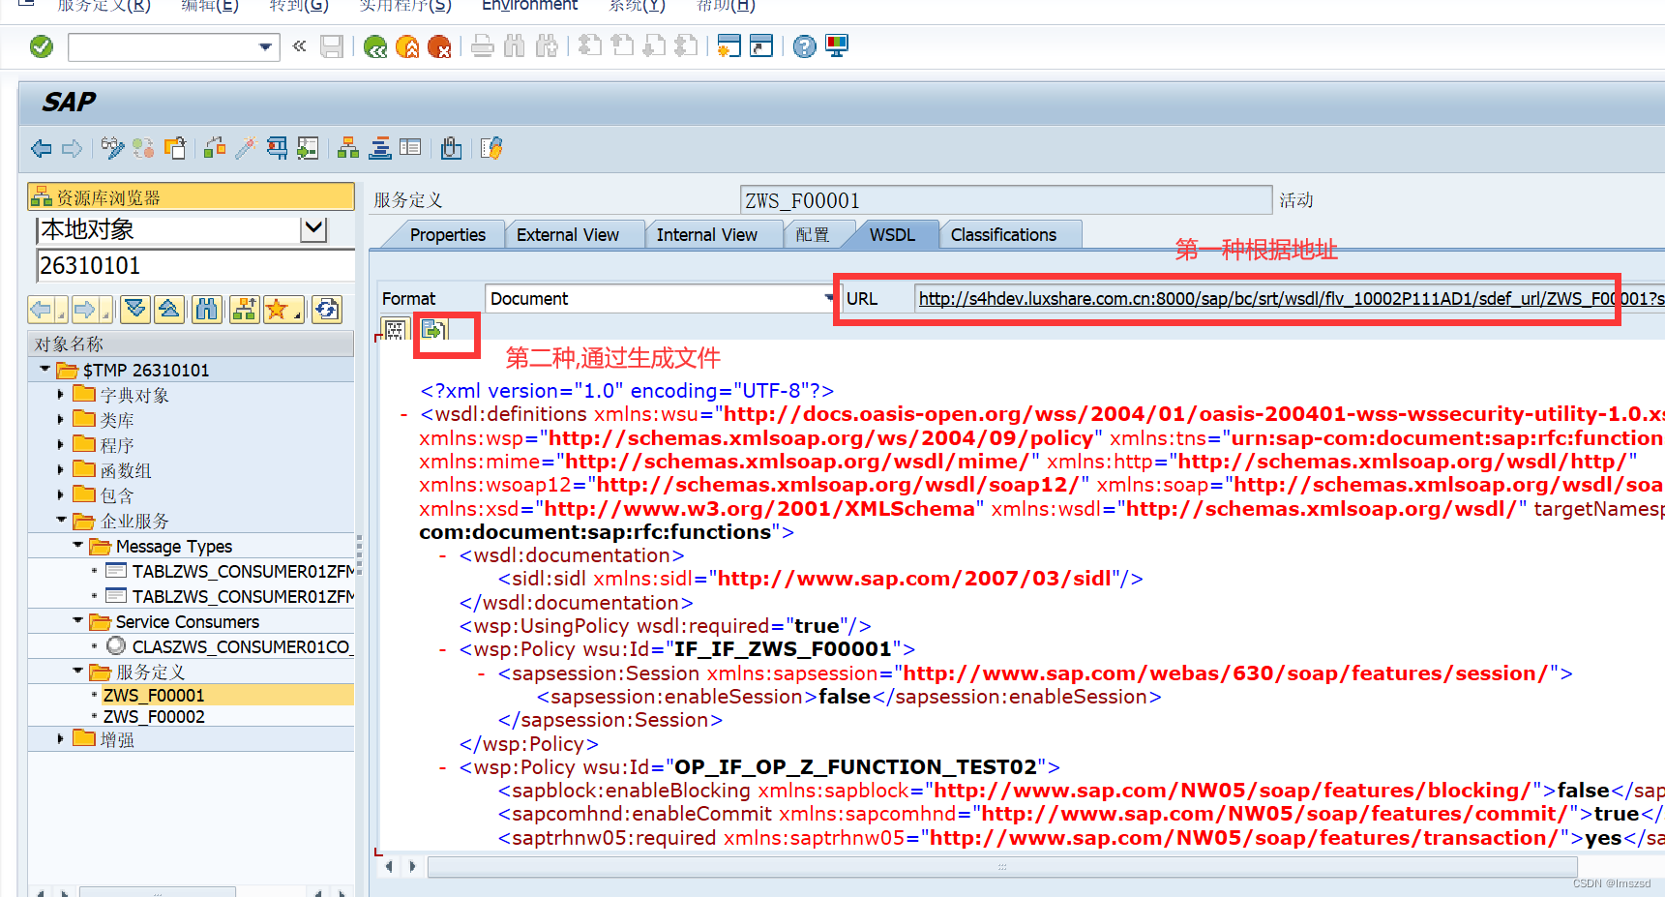Open the Help question mark icon
Image resolution: width=1665 pixels, height=897 pixels.
tap(804, 46)
